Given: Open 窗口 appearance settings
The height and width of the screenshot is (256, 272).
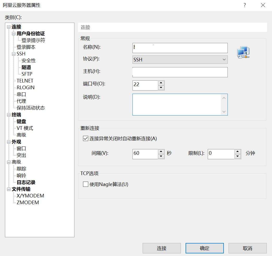Looking at the screenshot, I should point(21,149).
